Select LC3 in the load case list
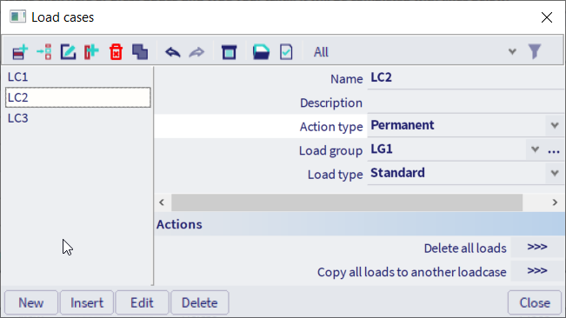Viewport: 566px width, 318px height. click(x=78, y=118)
